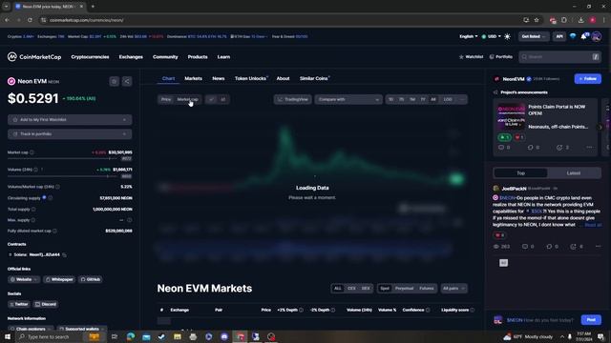Like the JoelPackN post heart reaction

[499, 235]
